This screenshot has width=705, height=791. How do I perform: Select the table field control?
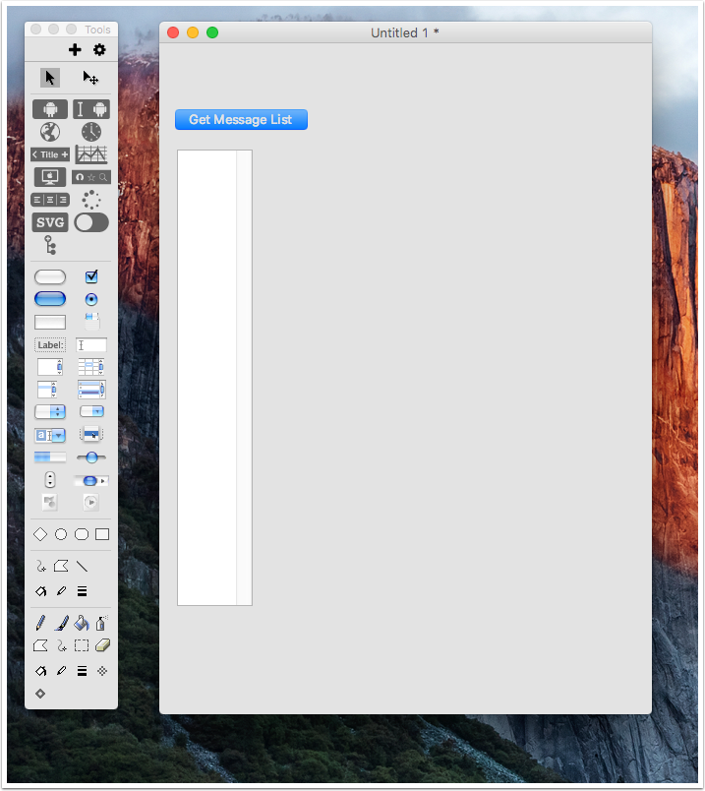(x=91, y=367)
